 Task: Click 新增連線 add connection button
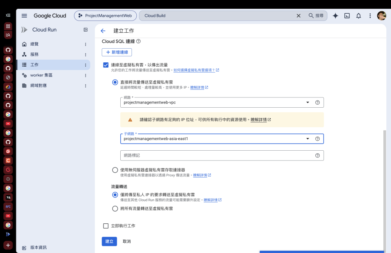(x=117, y=52)
